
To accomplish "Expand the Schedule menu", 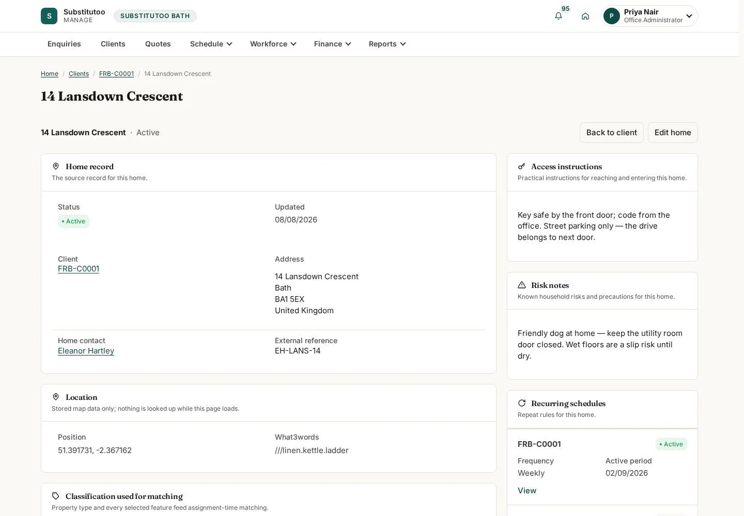I will coord(211,44).
